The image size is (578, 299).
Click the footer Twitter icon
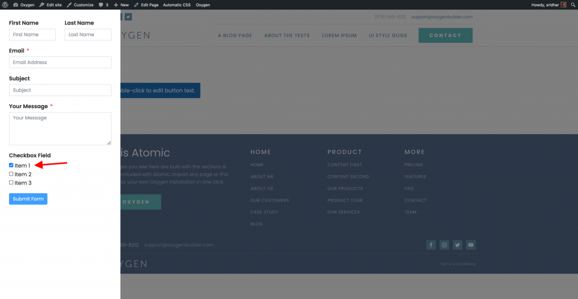457,245
